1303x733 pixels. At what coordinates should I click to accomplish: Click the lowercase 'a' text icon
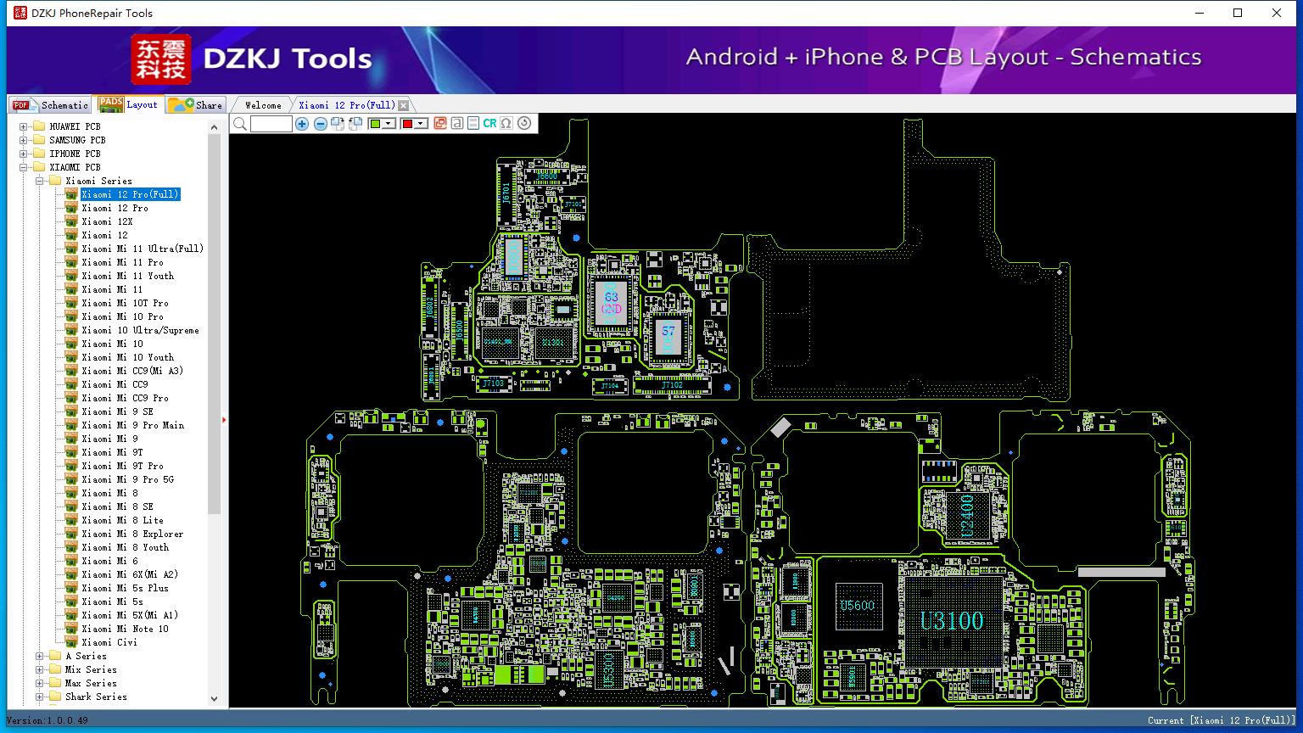tap(457, 123)
